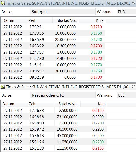Sort Nasdaq table by Stücke/No... column
This screenshot has width=136, height=152.
tap(67, 104)
